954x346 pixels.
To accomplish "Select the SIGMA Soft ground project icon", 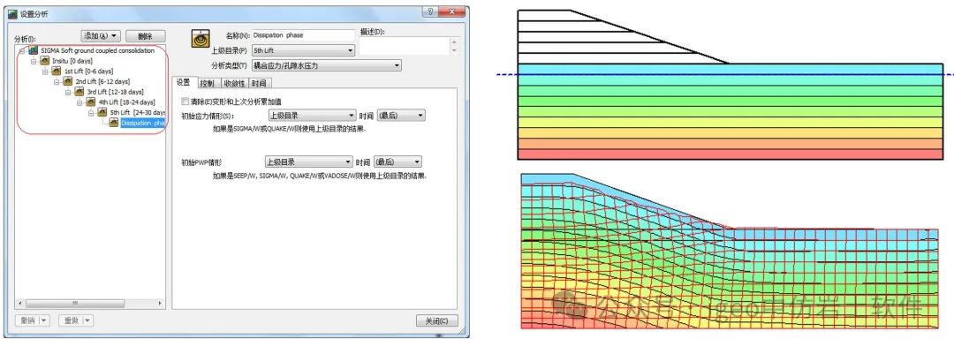I will click(x=34, y=50).
